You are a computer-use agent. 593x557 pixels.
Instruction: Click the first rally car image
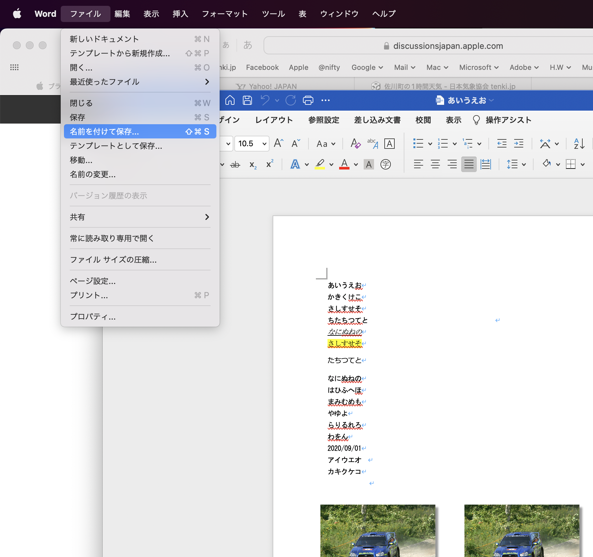pyautogui.click(x=378, y=530)
